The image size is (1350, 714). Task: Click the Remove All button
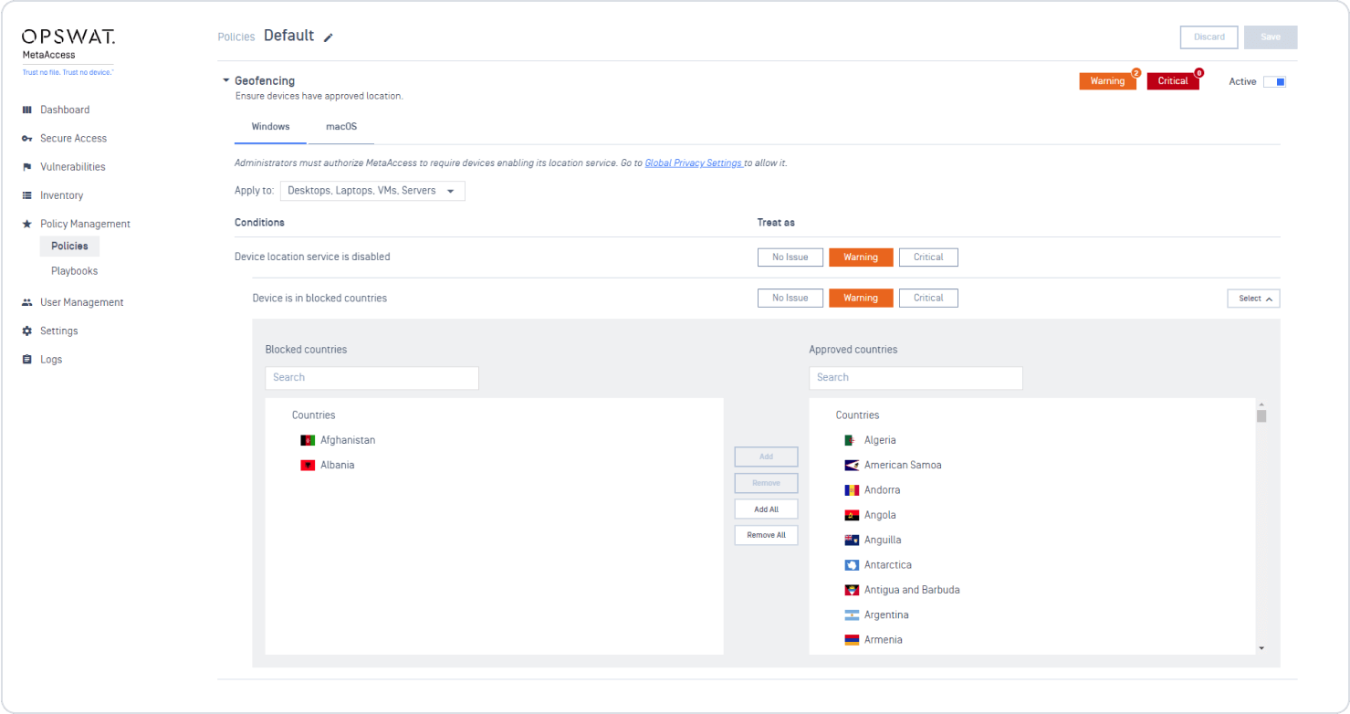767,535
